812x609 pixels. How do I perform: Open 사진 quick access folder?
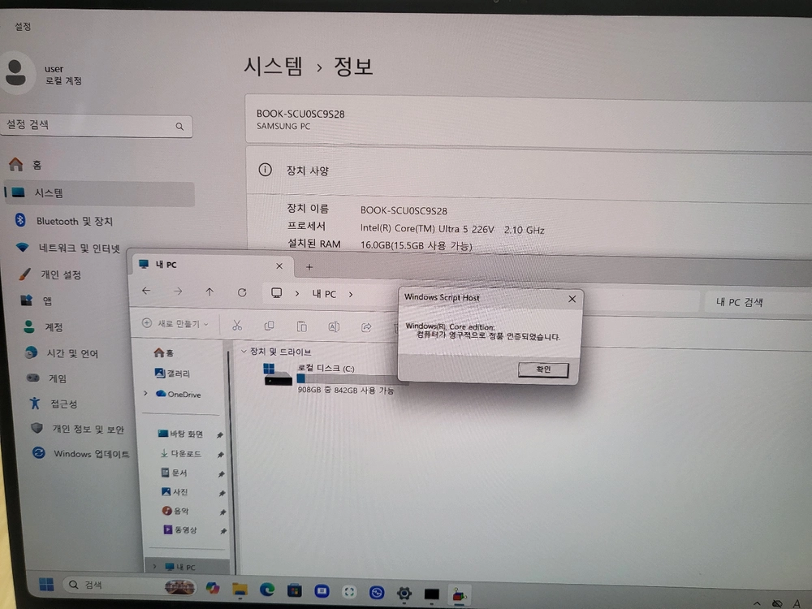(x=175, y=491)
